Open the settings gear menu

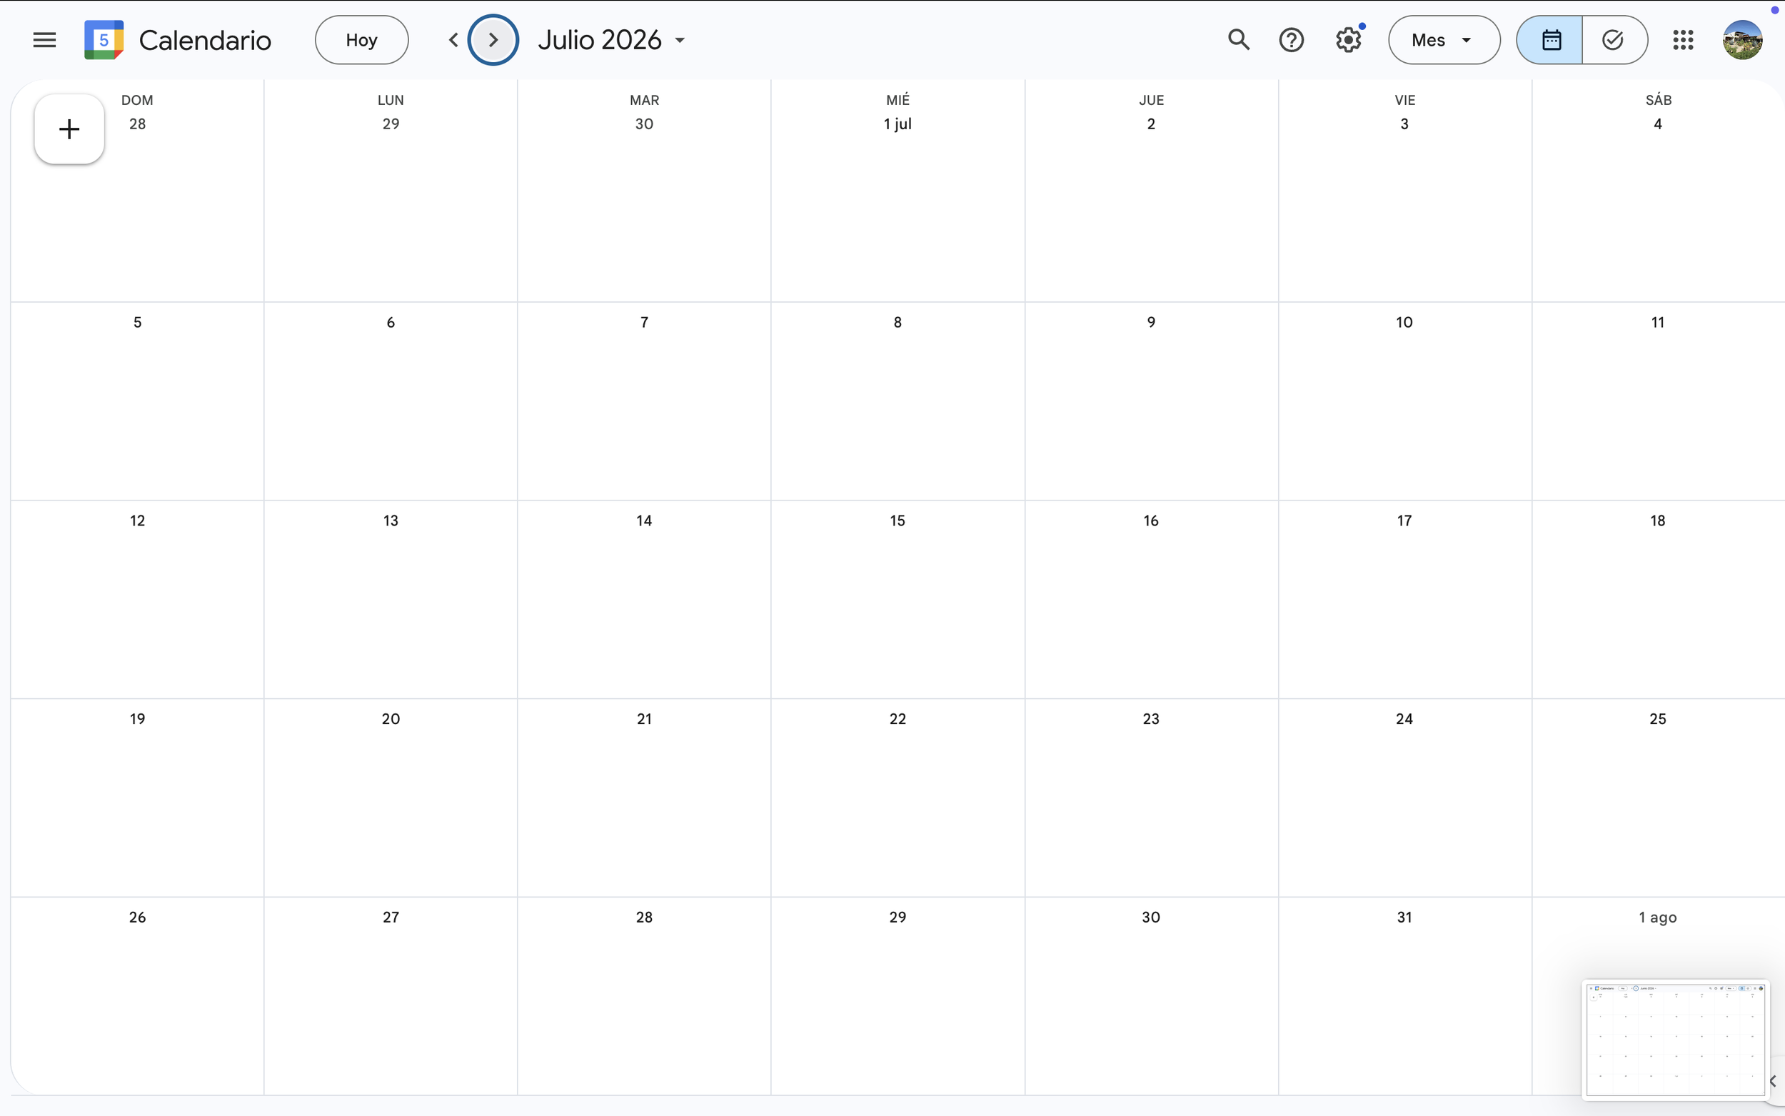tap(1347, 40)
